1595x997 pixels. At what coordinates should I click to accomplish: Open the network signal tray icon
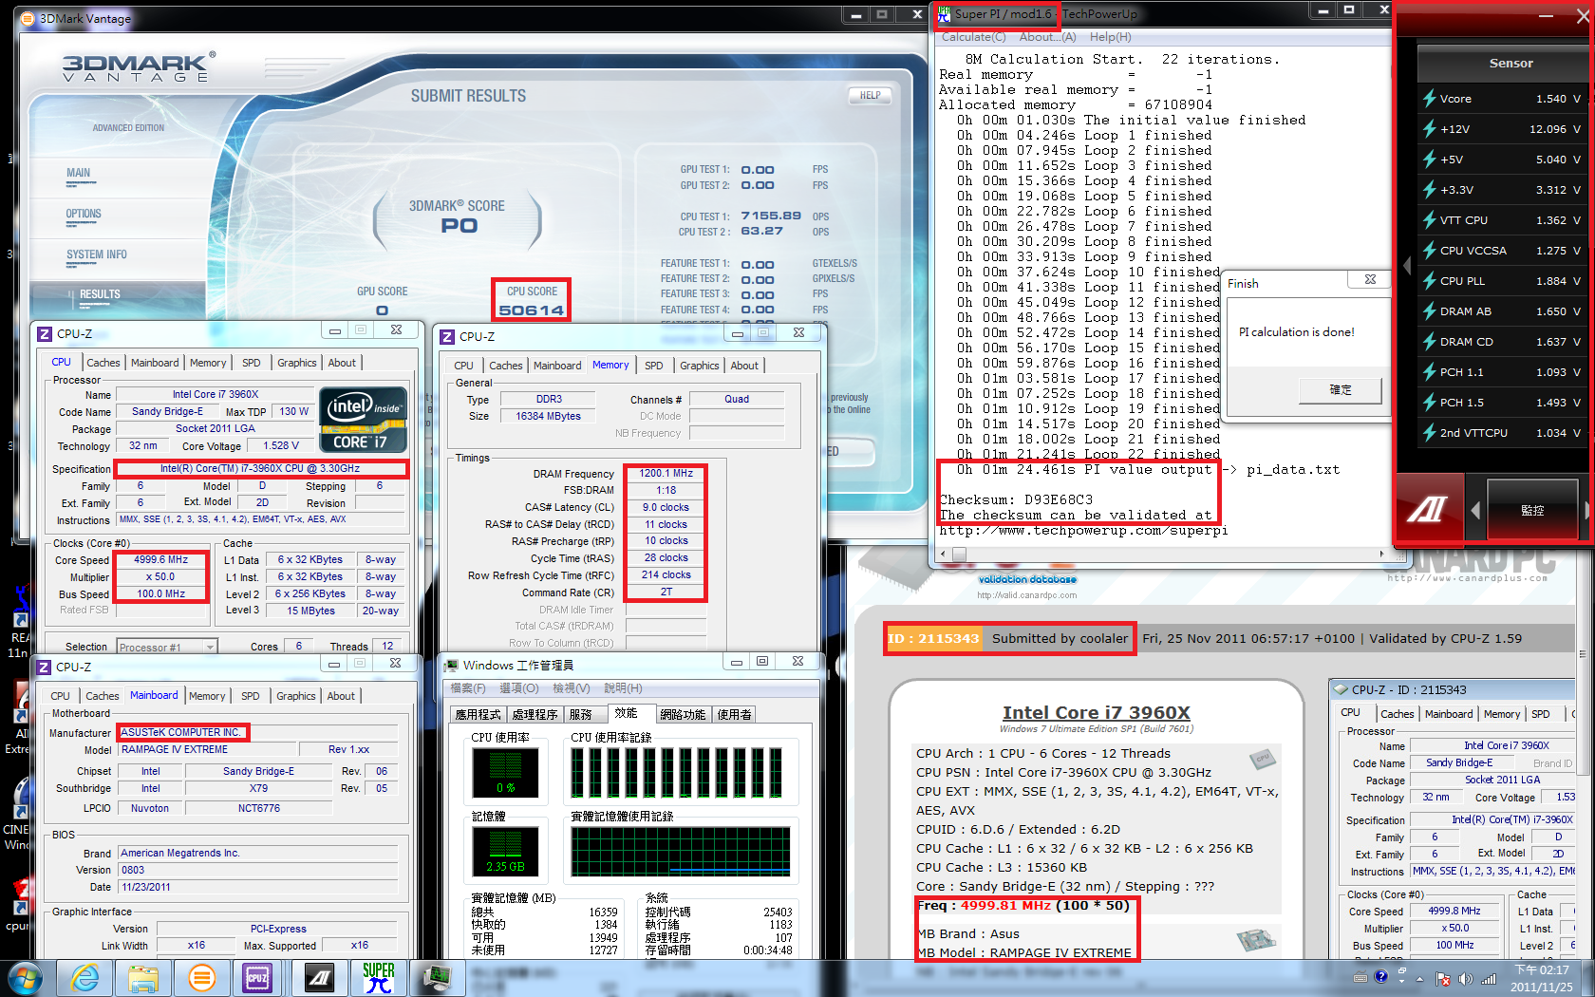[x=1488, y=979]
